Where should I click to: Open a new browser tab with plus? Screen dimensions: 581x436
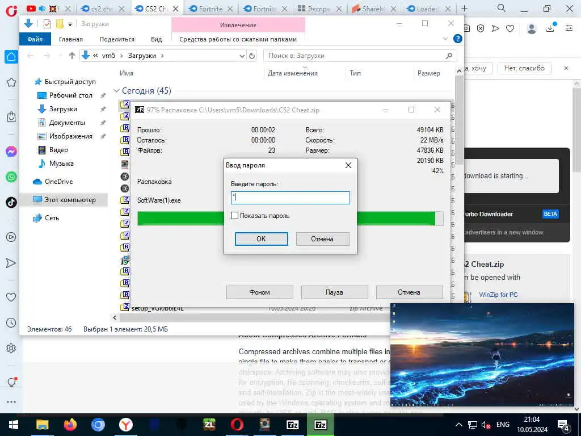pyautogui.click(x=464, y=8)
